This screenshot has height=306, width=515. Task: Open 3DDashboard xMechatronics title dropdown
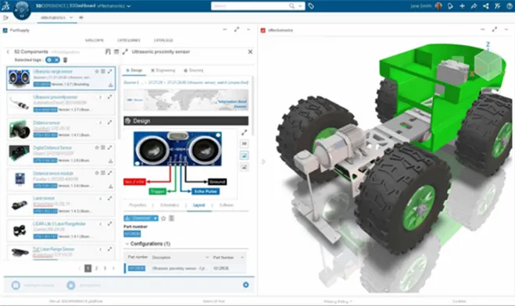click(x=128, y=6)
